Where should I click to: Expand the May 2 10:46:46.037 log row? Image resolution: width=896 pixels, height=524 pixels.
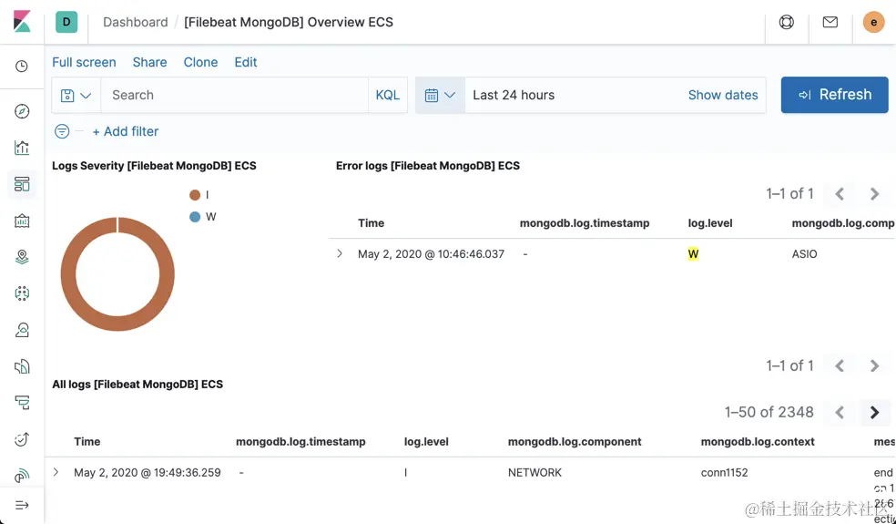pos(340,253)
